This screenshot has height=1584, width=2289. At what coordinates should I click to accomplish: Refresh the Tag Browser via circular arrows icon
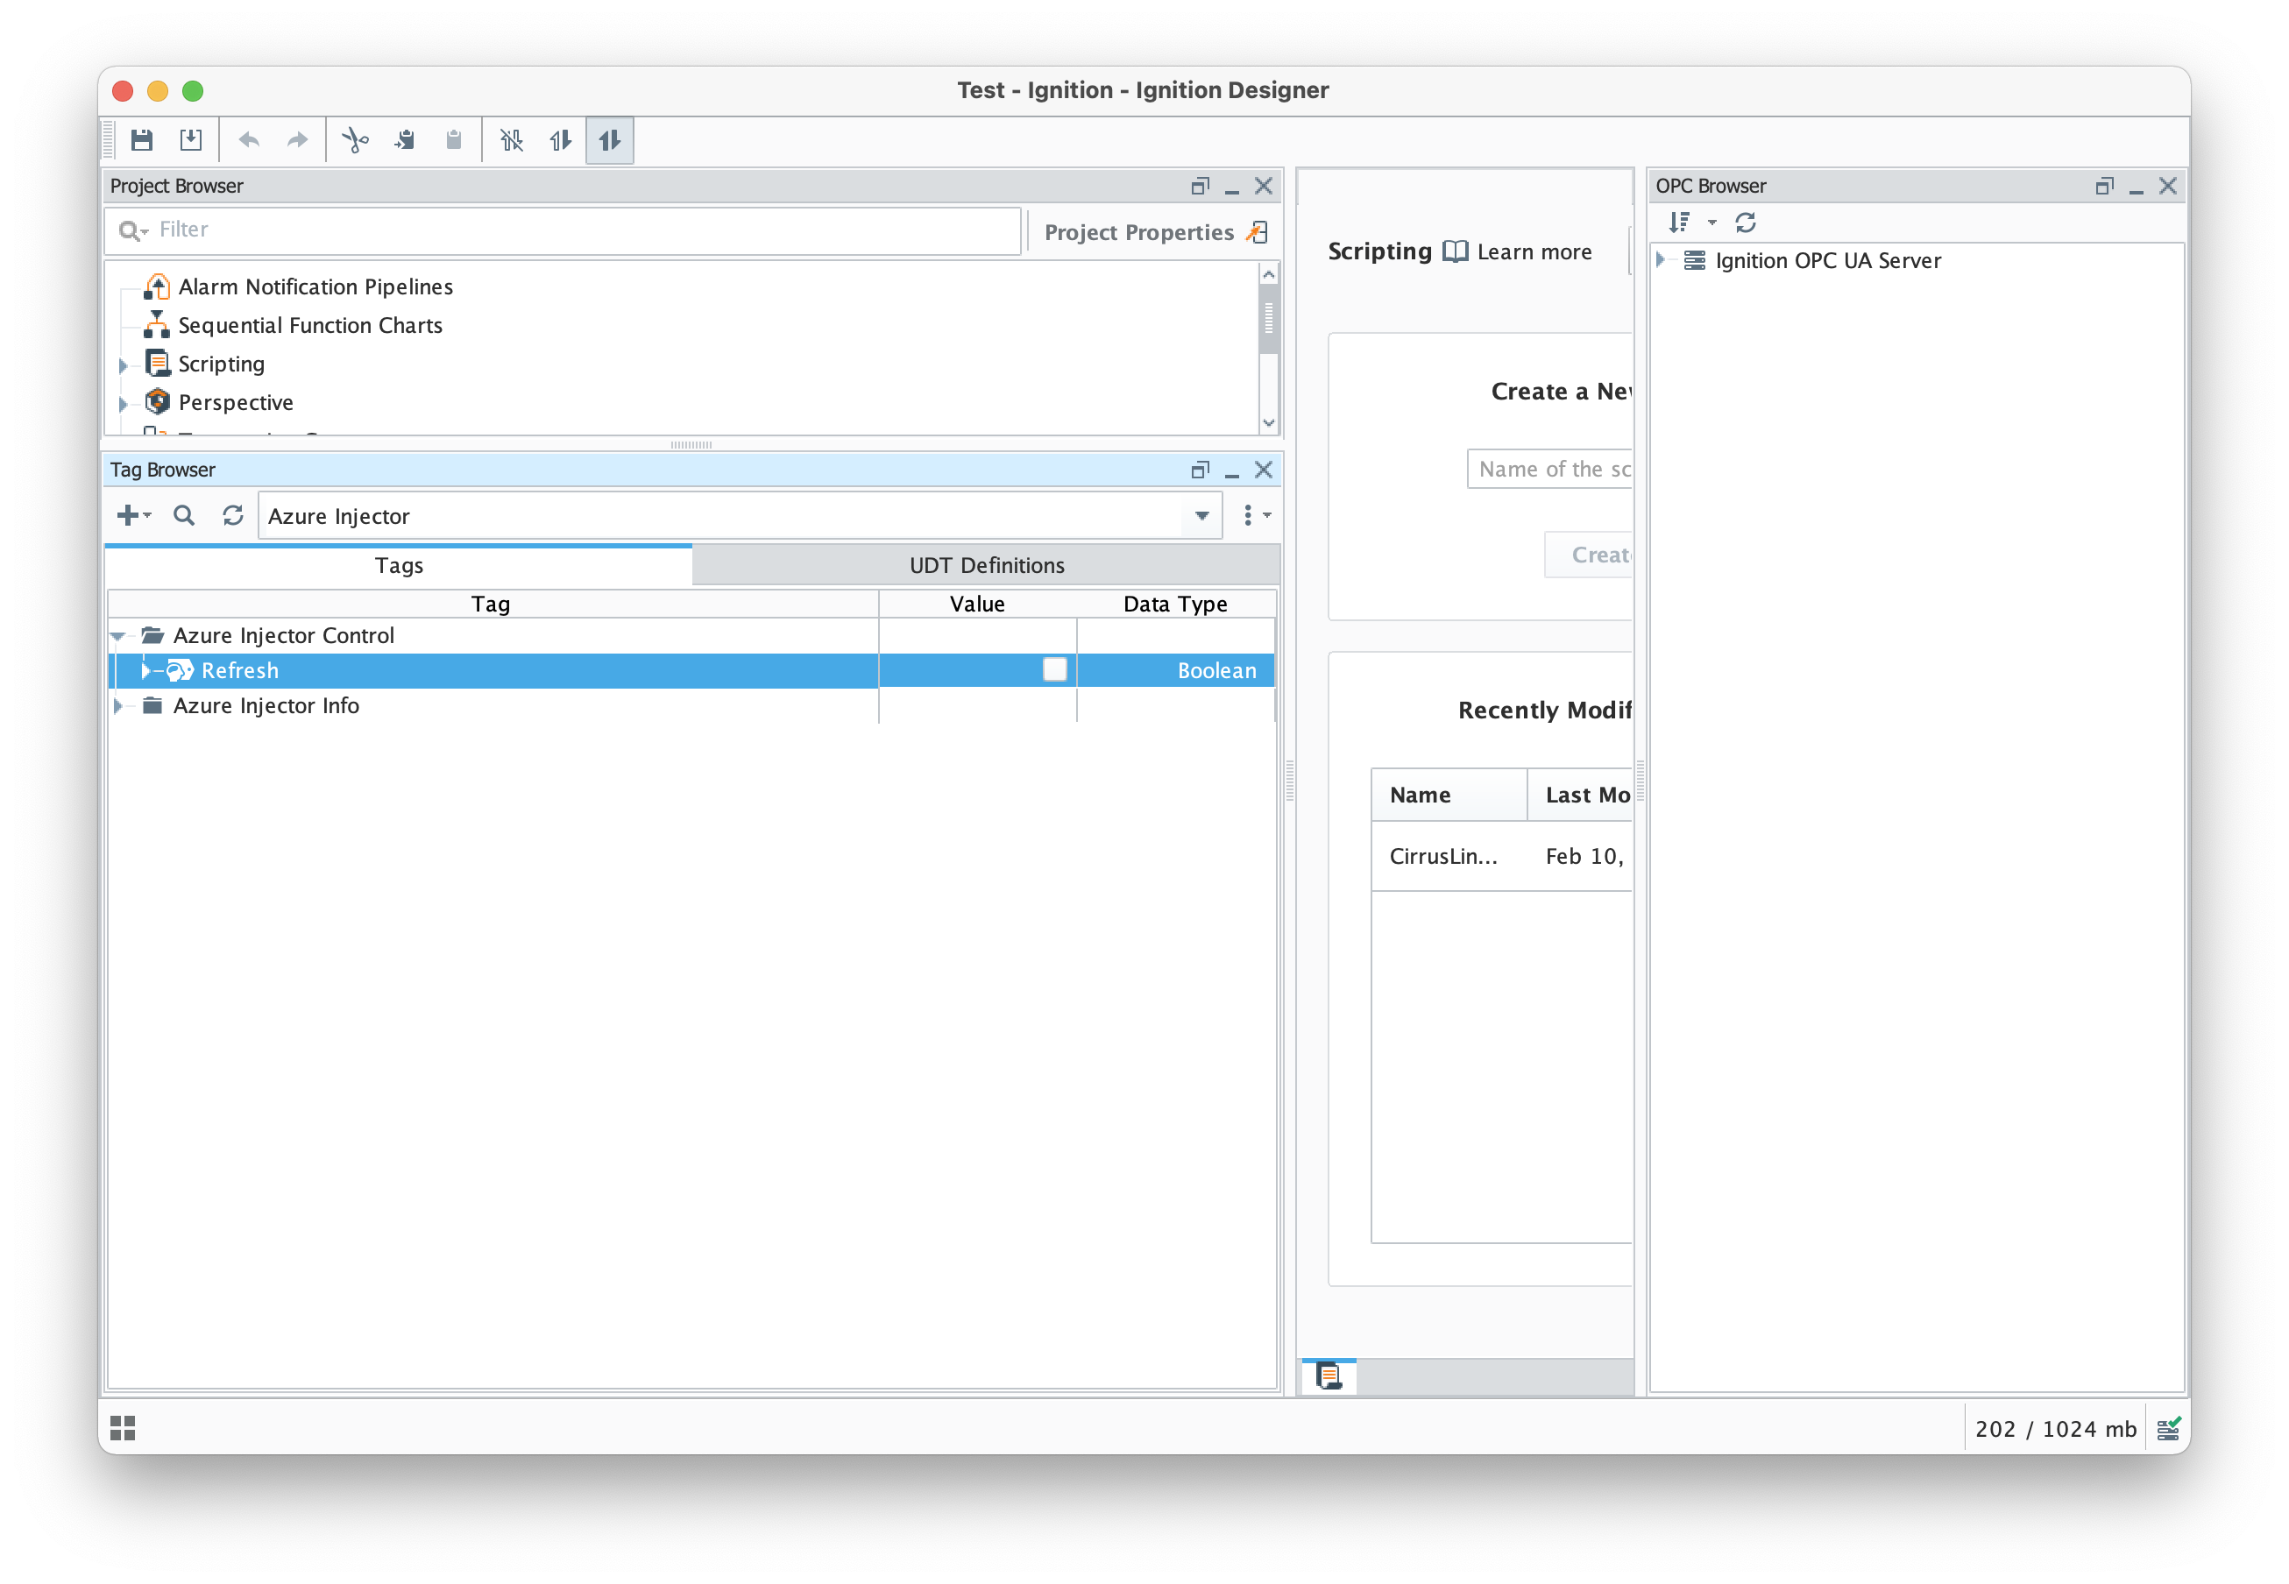pyautogui.click(x=232, y=515)
